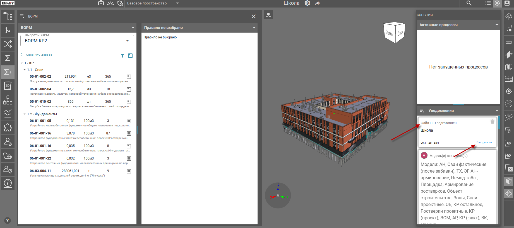
Task: Expand the Базовое пространство workspace dropdown
Action: click(177, 3)
